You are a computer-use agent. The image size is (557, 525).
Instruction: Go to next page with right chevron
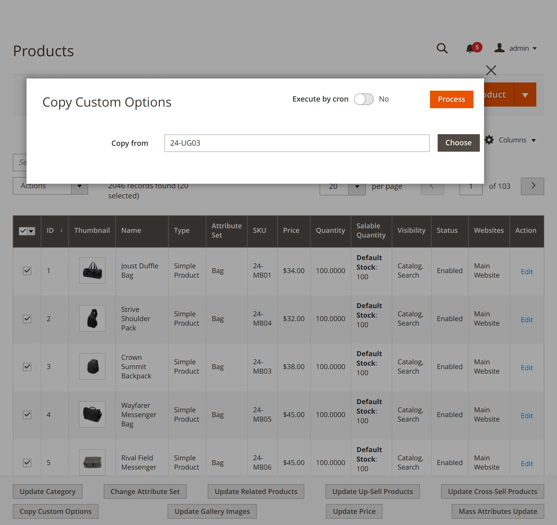point(533,186)
